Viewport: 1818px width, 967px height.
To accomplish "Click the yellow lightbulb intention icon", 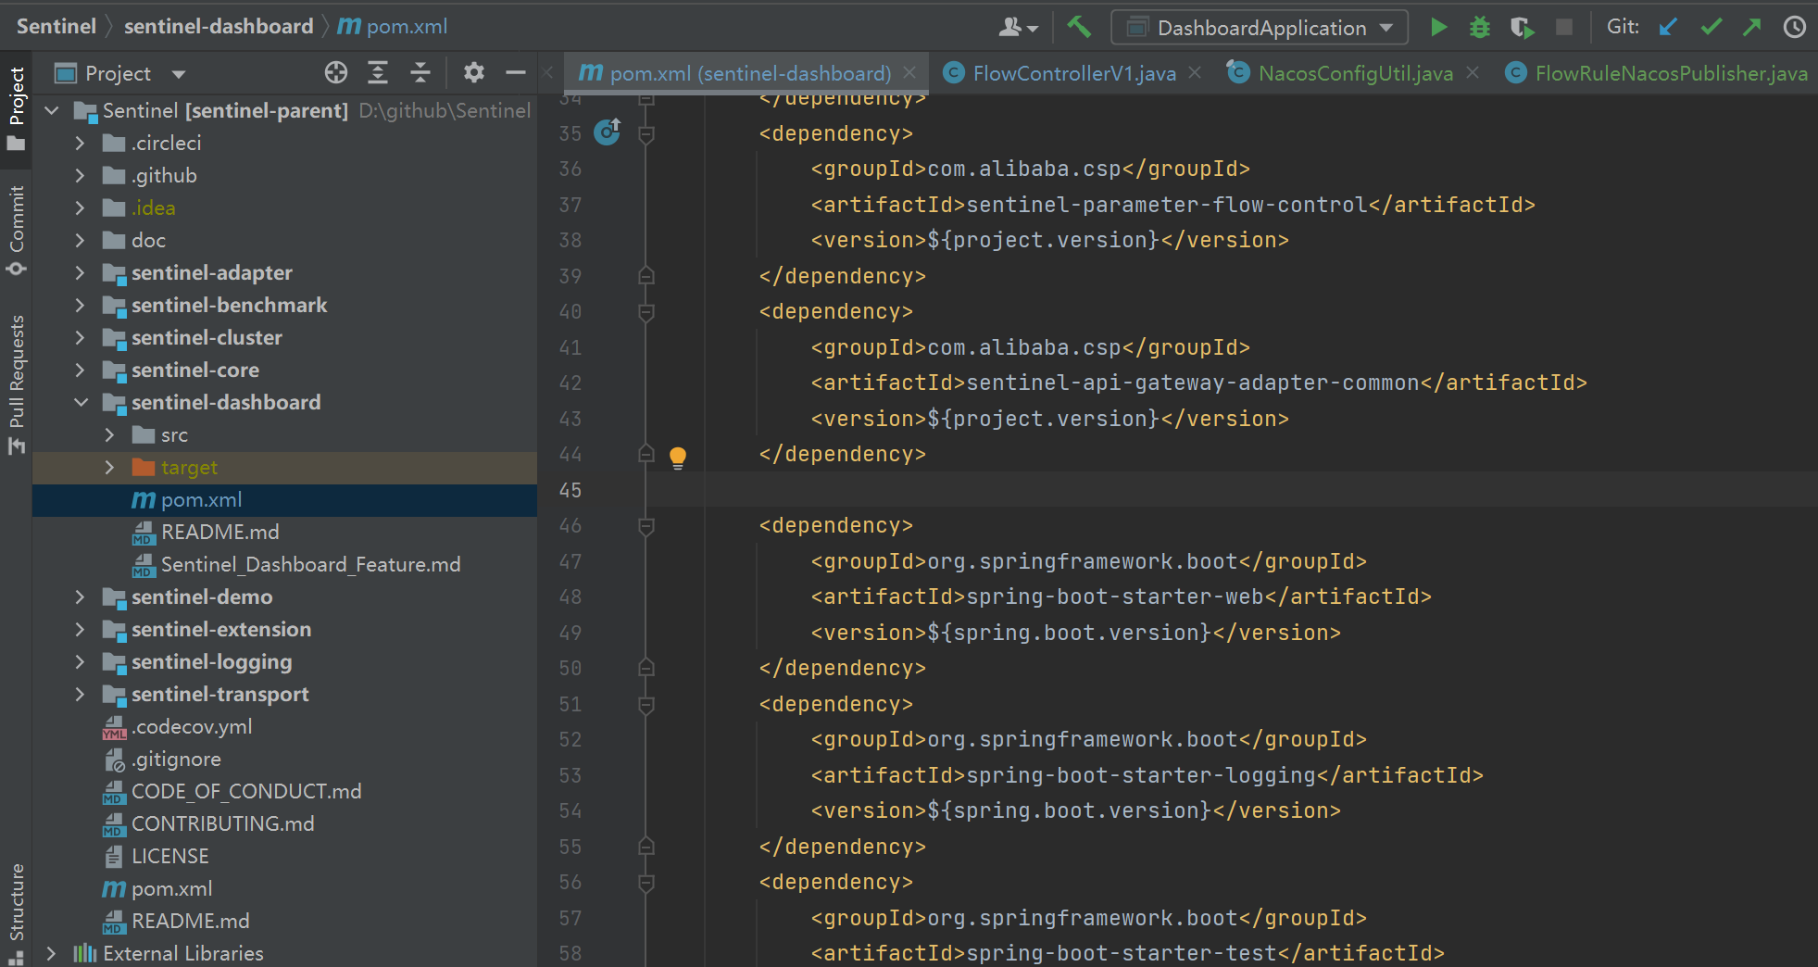I will point(678,457).
